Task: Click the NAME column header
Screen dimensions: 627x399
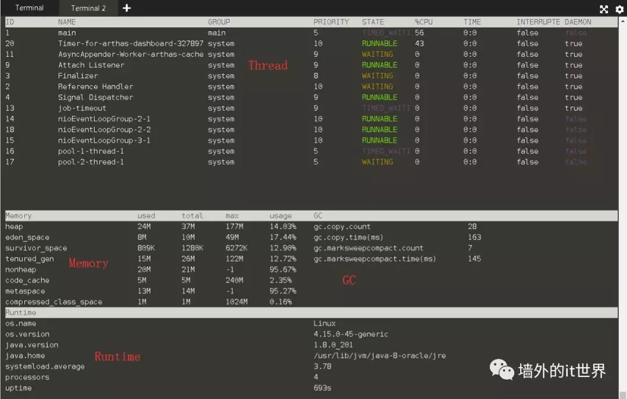Action: [x=67, y=22]
